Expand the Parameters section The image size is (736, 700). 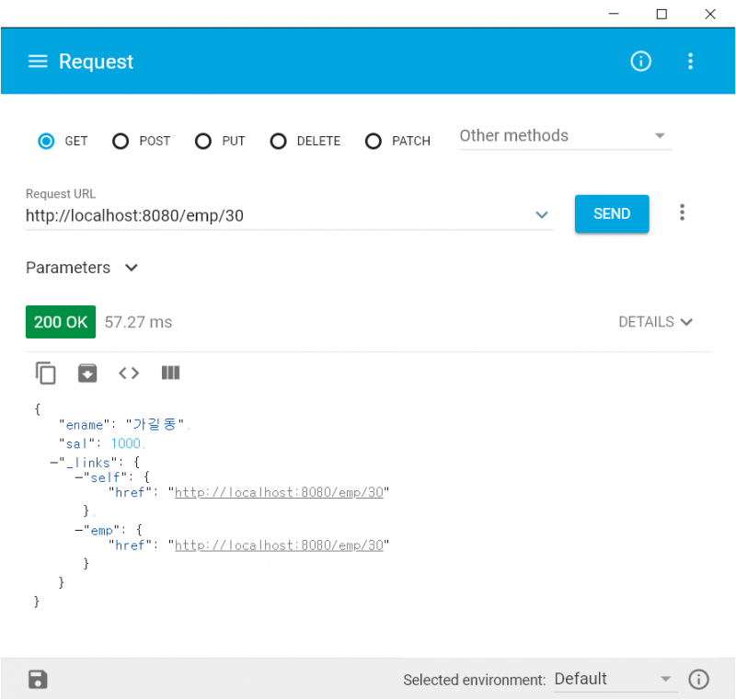[x=82, y=268]
